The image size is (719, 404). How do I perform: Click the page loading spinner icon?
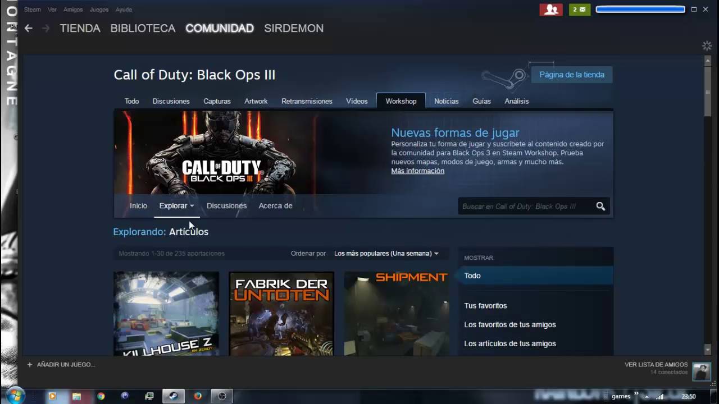coord(707,45)
